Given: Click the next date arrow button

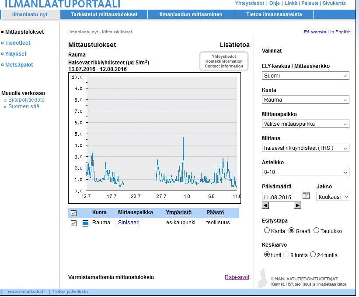Looking at the screenshot, I should 297,205.
